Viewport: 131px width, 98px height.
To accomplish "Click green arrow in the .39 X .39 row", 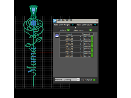I will coord(92,47).
